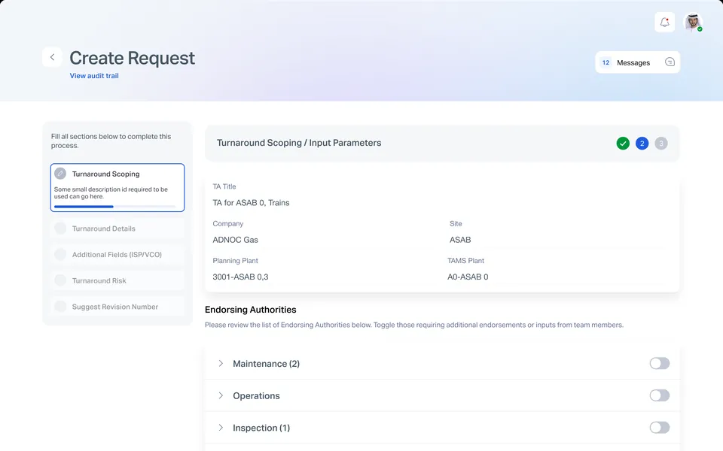Click the circle icon beside Additional Fields

coord(60,255)
